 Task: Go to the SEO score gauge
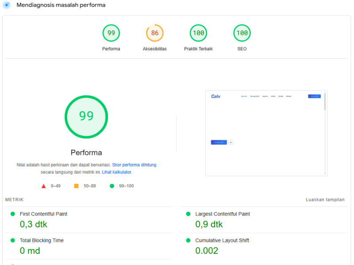pos(242,33)
